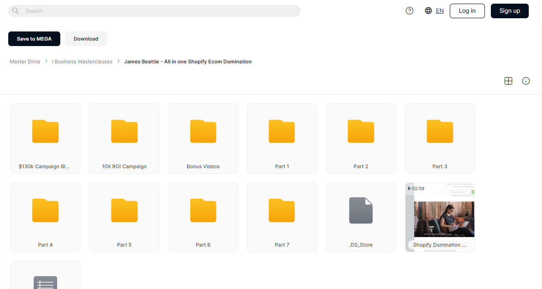
Task: Click the '$130k Campaign Bl...' label
Action: click(x=44, y=166)
